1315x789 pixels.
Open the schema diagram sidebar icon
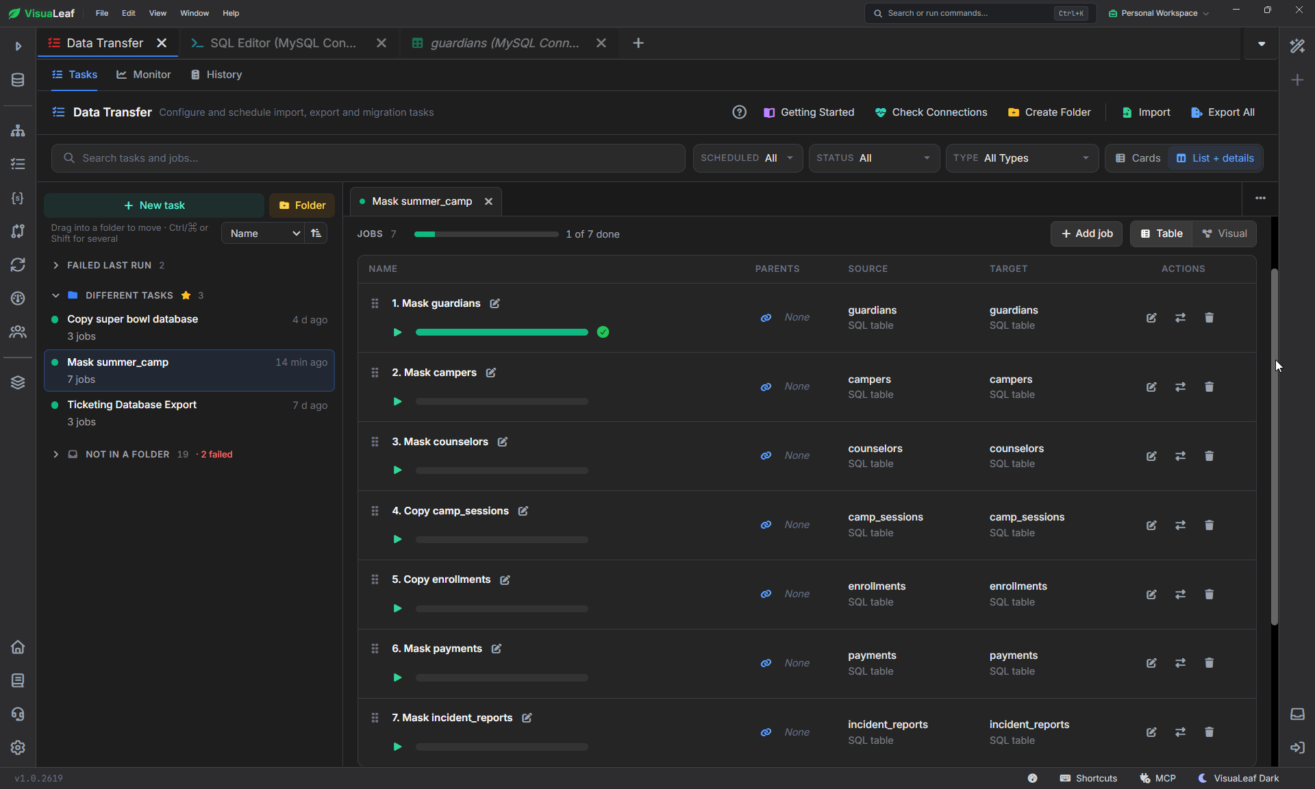coord(18,130)
